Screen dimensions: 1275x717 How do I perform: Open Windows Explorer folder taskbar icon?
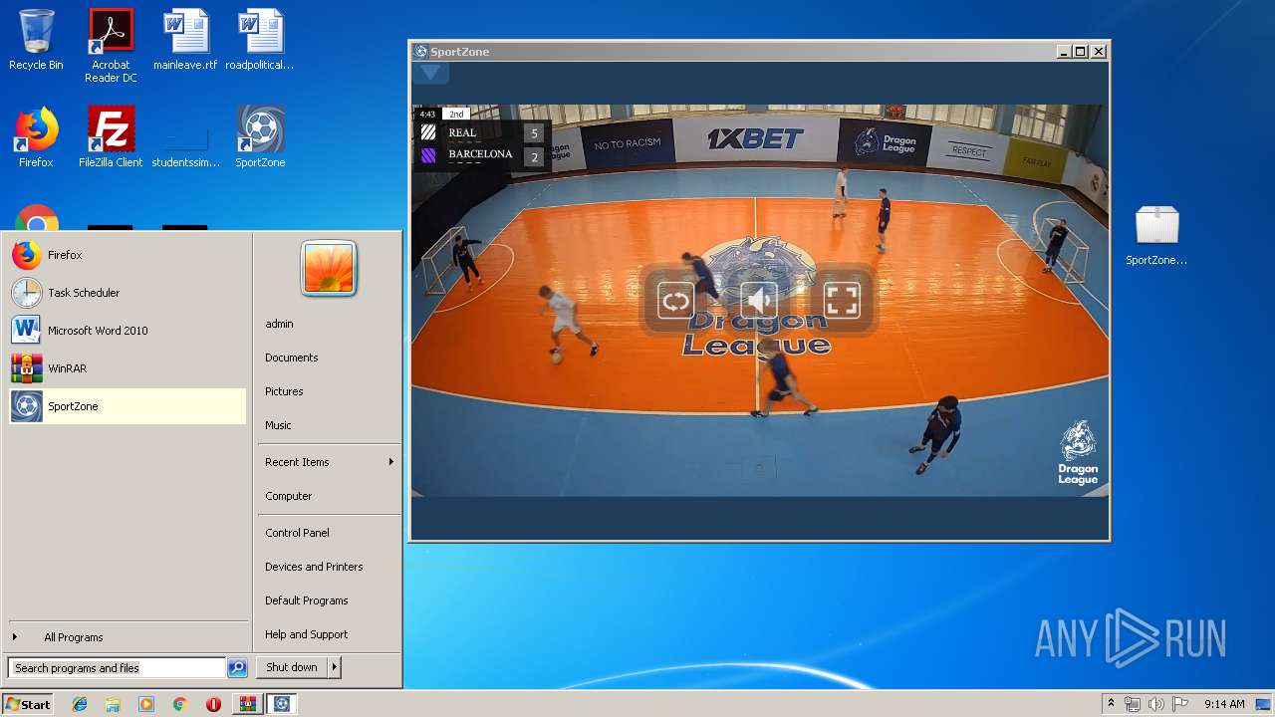(113, 704)
